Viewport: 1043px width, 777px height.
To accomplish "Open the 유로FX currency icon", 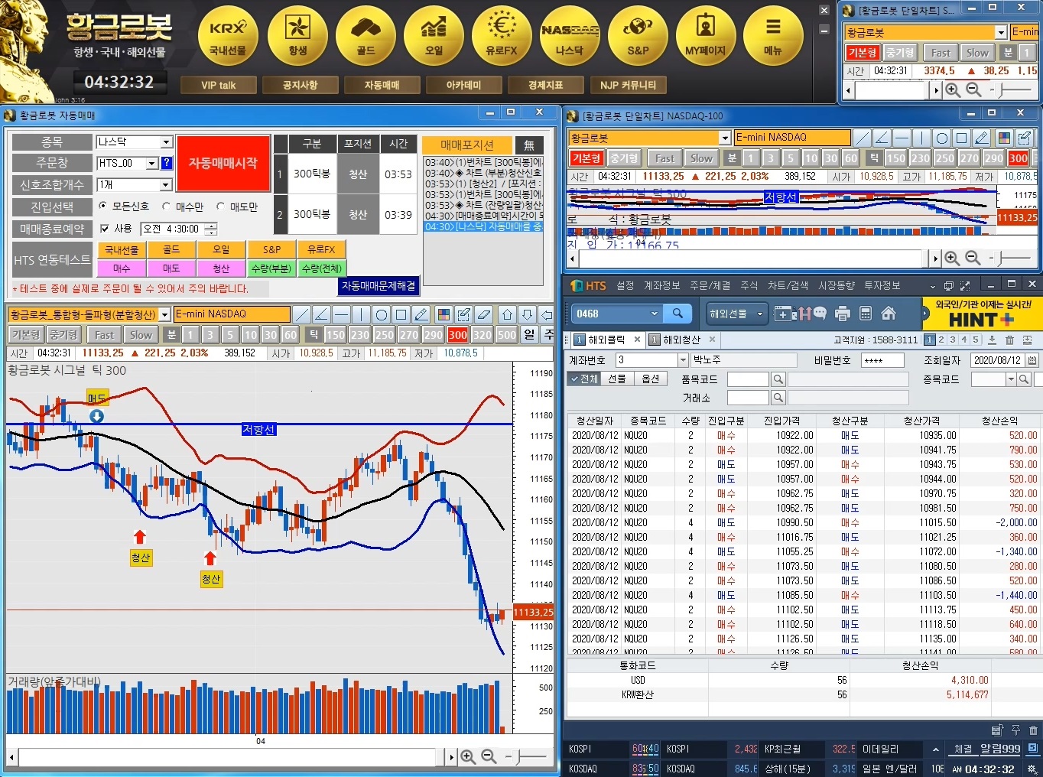I will [502, 35].
